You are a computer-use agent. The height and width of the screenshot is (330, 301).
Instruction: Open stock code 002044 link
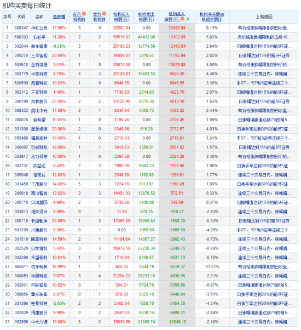click(x=21, y=46)
